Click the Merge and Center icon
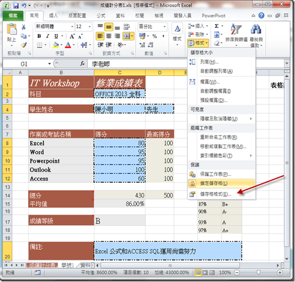Image resolution: width=295 pixels, height=282 pixels. click(127, 36)
